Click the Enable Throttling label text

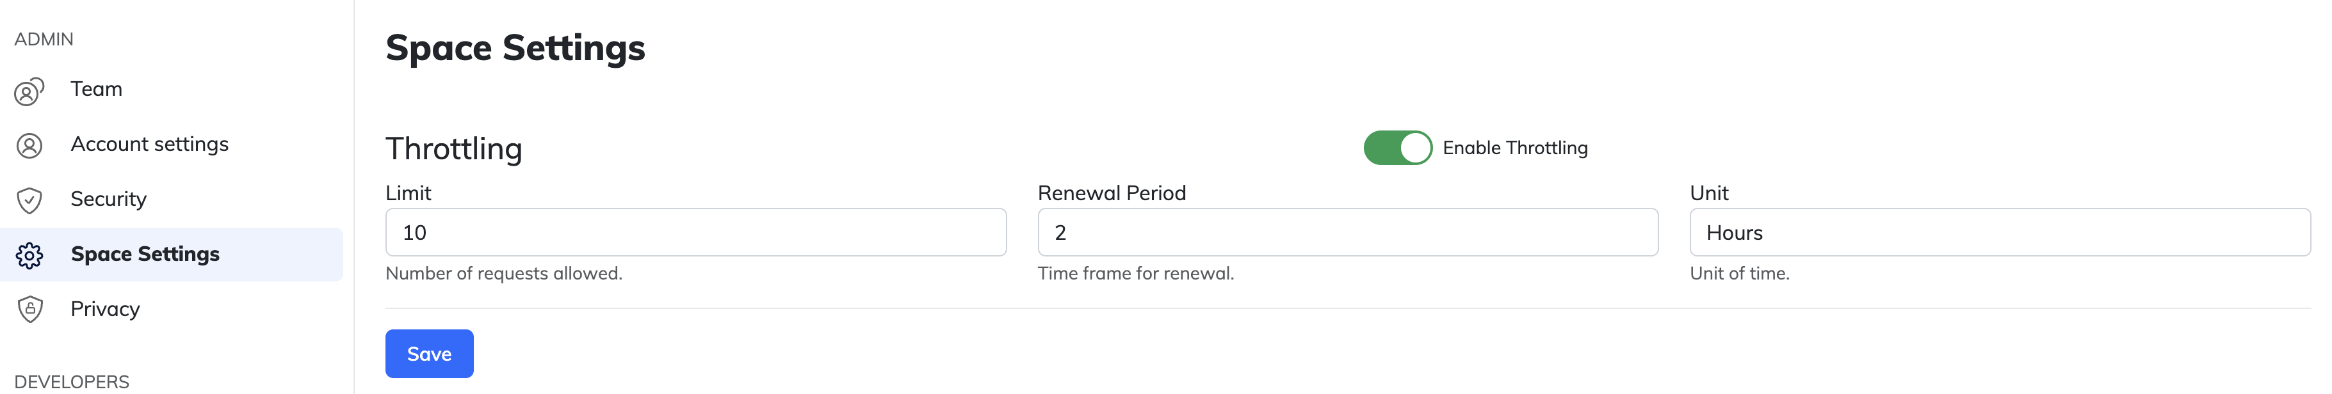(1514, 147)
